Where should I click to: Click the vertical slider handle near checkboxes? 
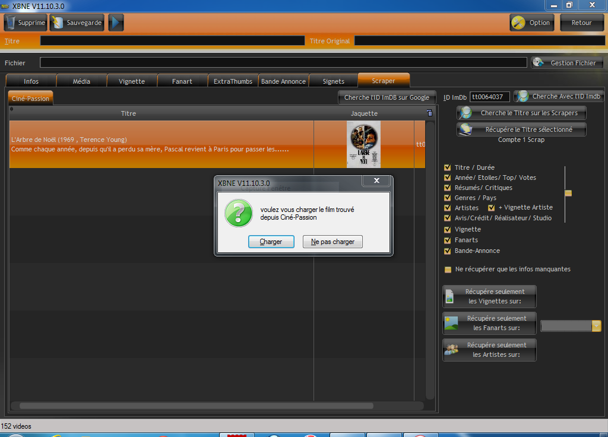pos(568,193)
